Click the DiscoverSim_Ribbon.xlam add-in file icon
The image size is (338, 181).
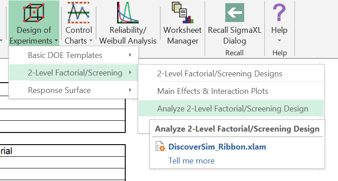click(x=160, y=147)
